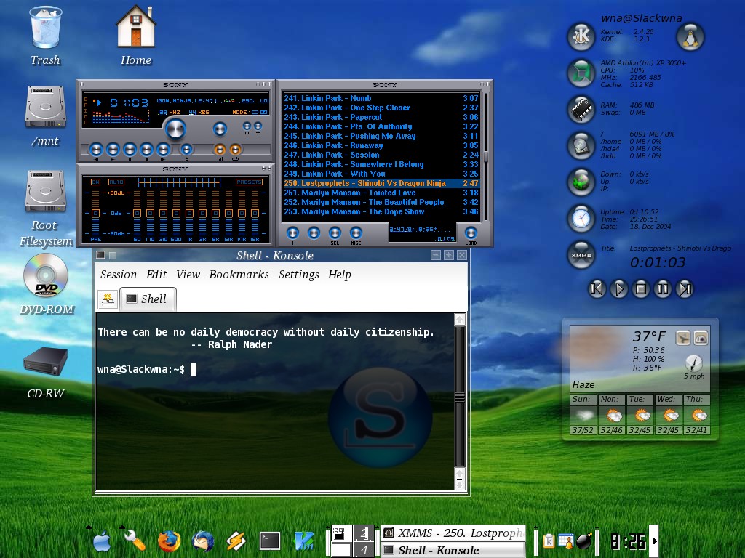Viewport: 745px width, 558px height.
Task: Select track 250 Lostprophets - Shinobi Vs Dragon Ninja
Action: point(381,183)
